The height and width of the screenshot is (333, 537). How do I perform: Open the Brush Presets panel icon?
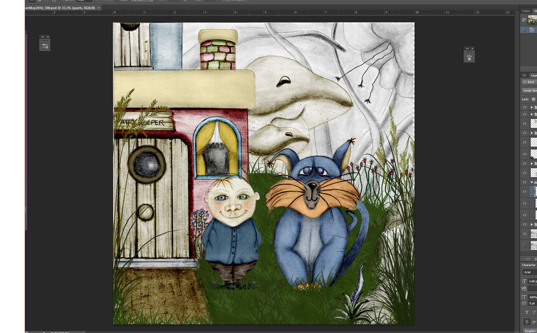click(x=45, y=46)
